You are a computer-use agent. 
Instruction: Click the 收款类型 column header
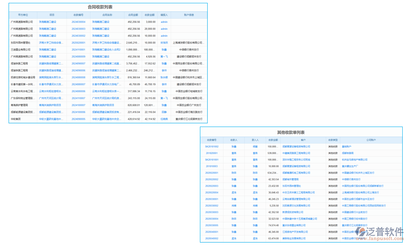pos(333,140)
